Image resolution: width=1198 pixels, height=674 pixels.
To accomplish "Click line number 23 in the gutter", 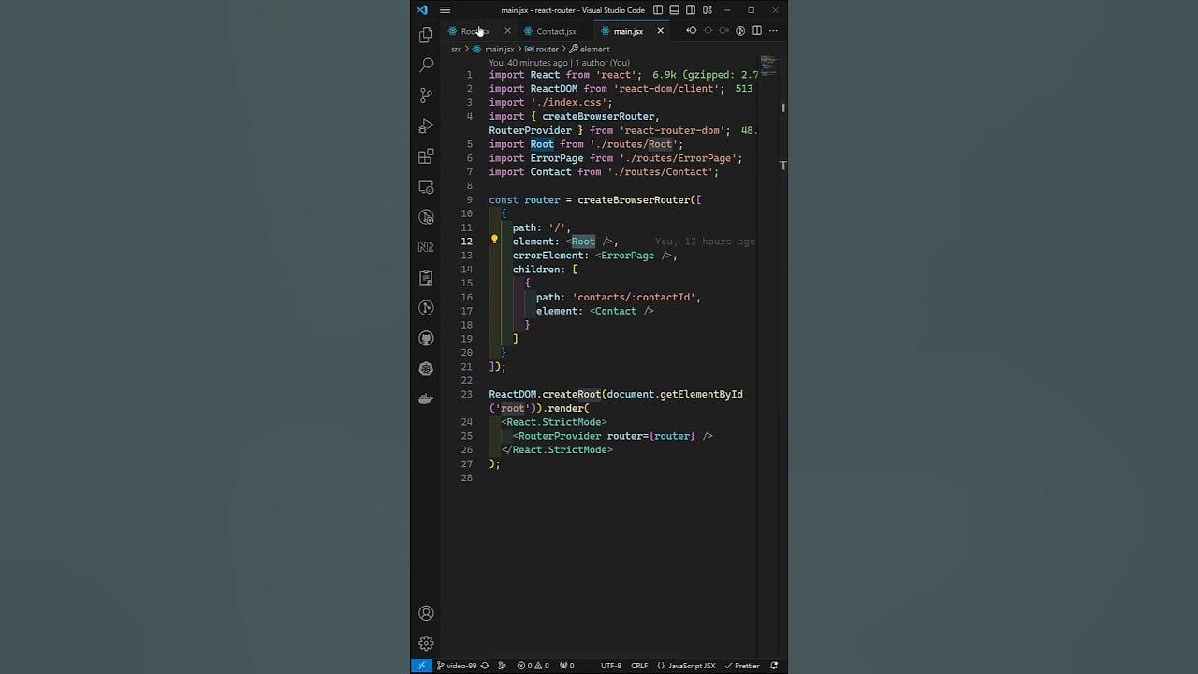I will 467,394.
